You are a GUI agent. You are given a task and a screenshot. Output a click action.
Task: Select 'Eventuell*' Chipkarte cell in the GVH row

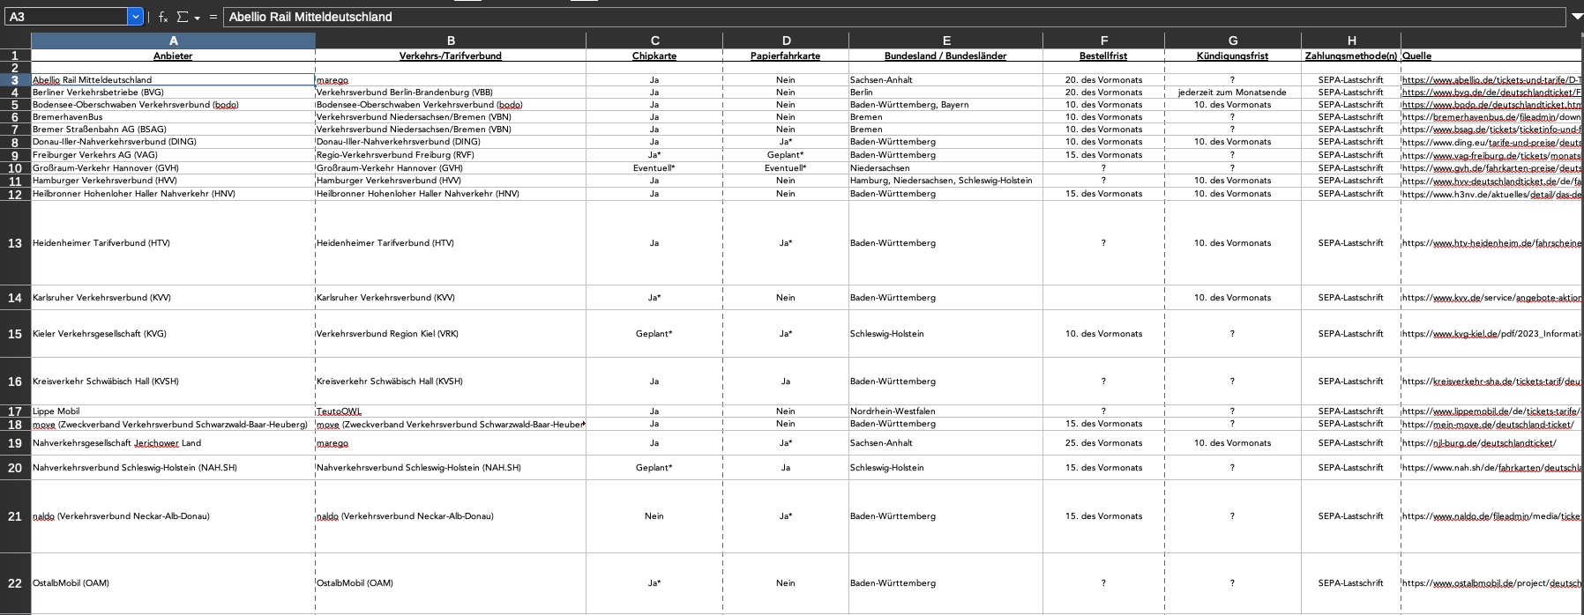tap(654, 168)
